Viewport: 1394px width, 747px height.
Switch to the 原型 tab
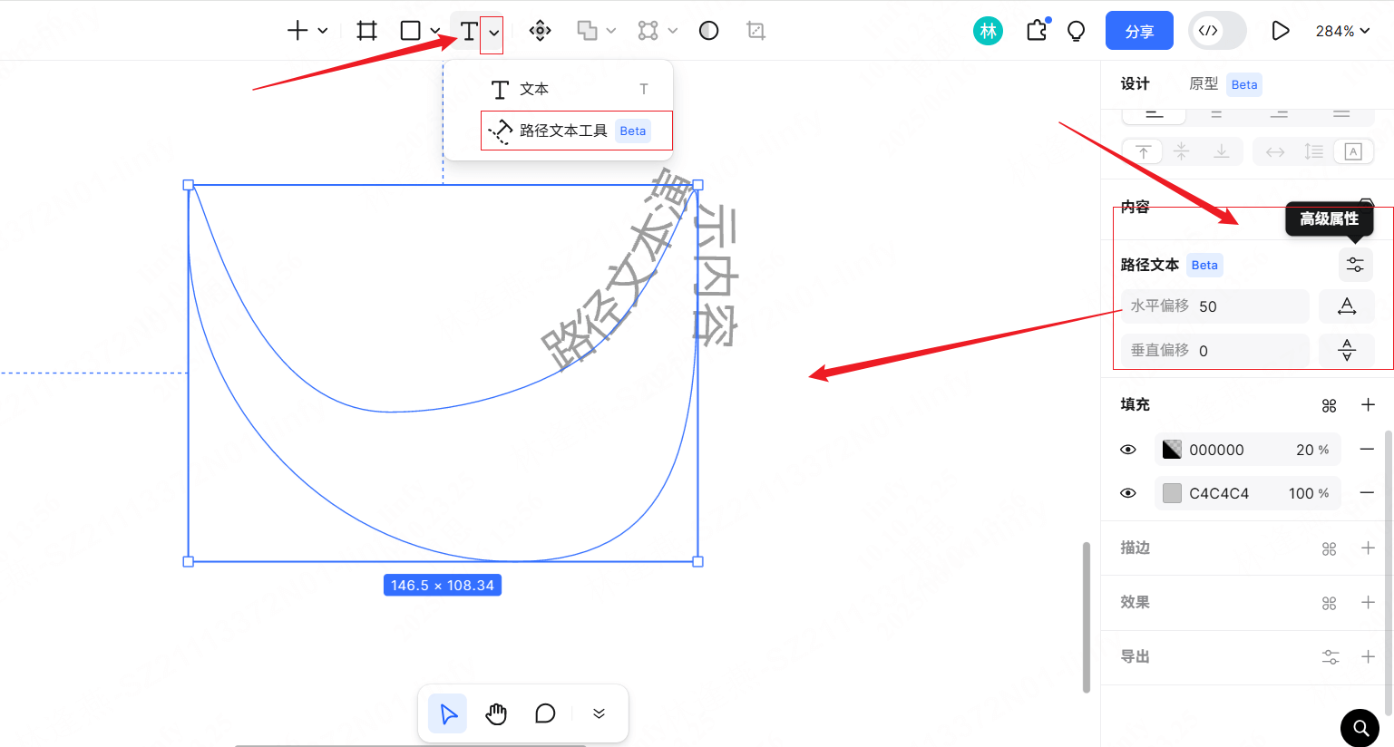1204,84
